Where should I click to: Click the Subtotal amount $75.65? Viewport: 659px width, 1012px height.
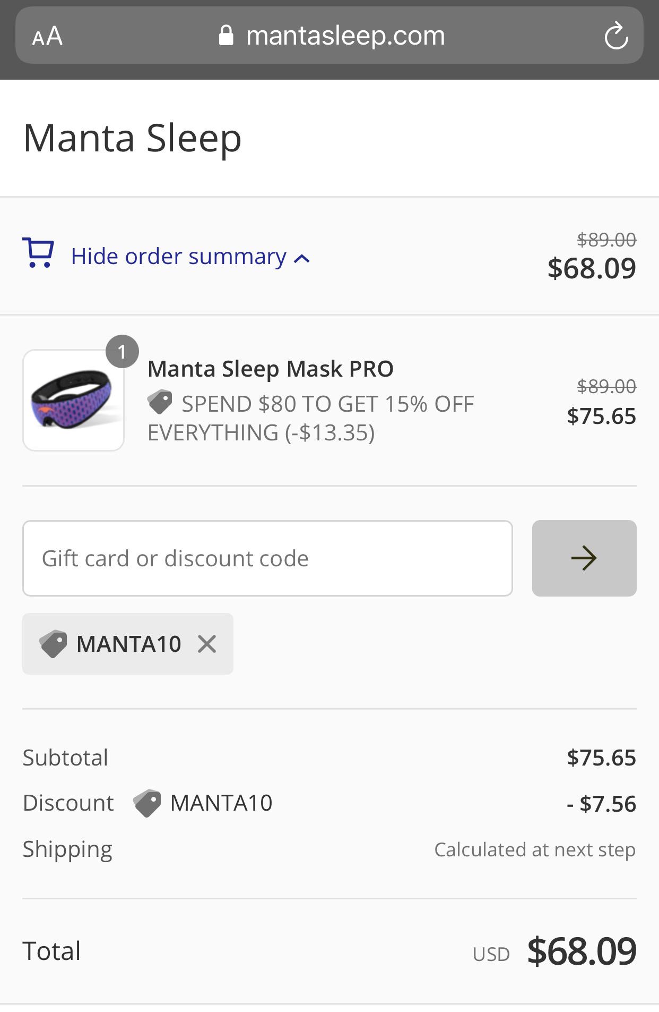pyautogui.click(x=602, y=758)
